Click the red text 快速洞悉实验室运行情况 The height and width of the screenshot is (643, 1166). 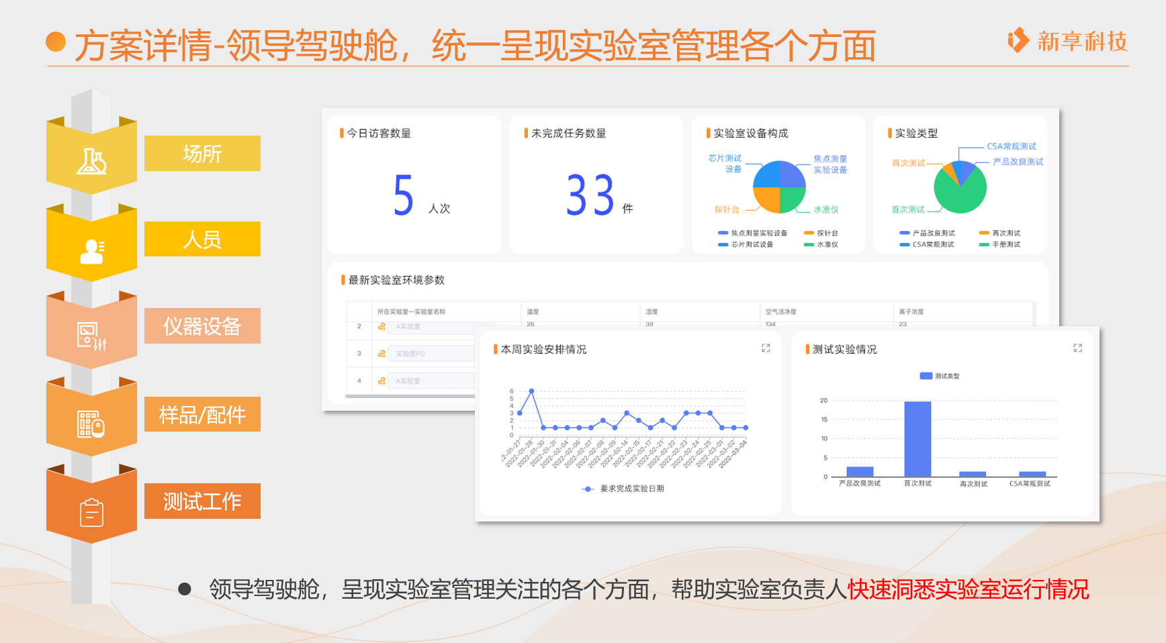pyautogui.click(x=968, y=589)
